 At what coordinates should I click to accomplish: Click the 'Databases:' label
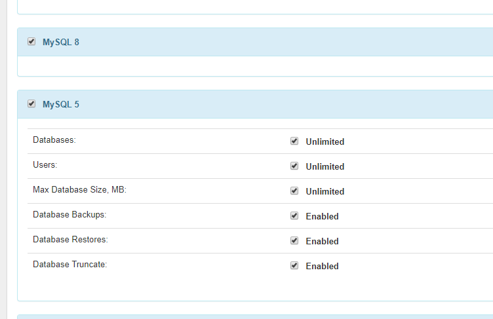tap(54, 140)
